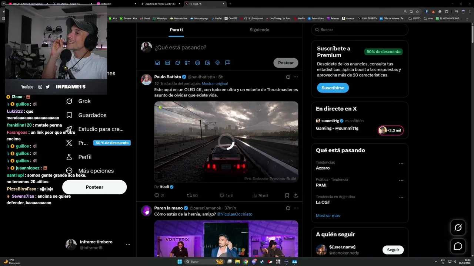Open Perfil in the sidebar
The image size is (474, 266).
coord(79,157)
